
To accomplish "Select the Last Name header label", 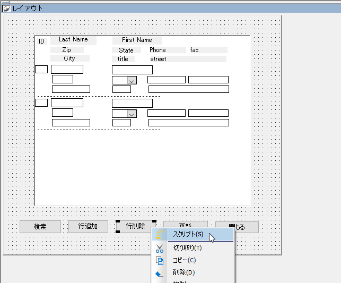I will pos(73,40).
